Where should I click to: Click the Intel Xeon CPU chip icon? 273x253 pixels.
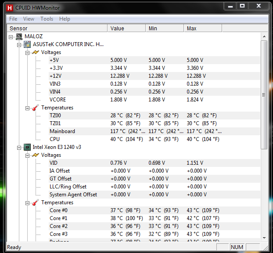27,147
